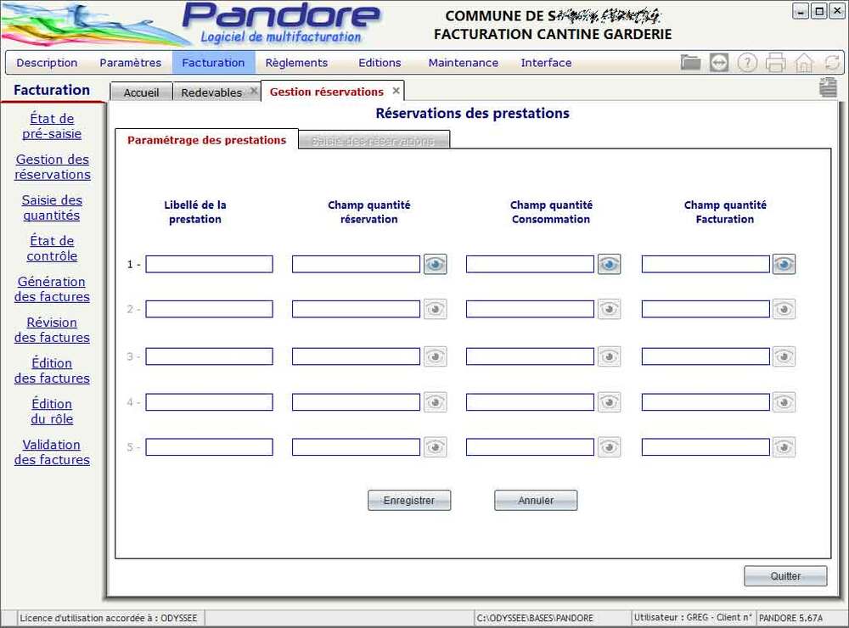Open the Règlements menu
The image size is (849, 628).
pyautogui.click(x=296, y=63)
